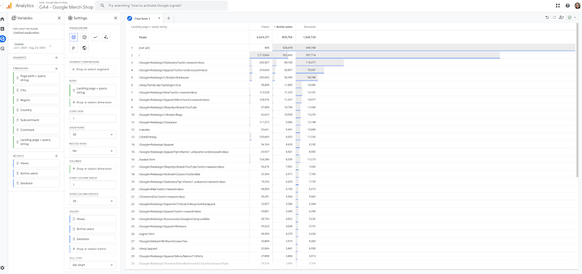Select the donut chart visualization
This screenshot has height=274, width=582.
click(85, 37)
